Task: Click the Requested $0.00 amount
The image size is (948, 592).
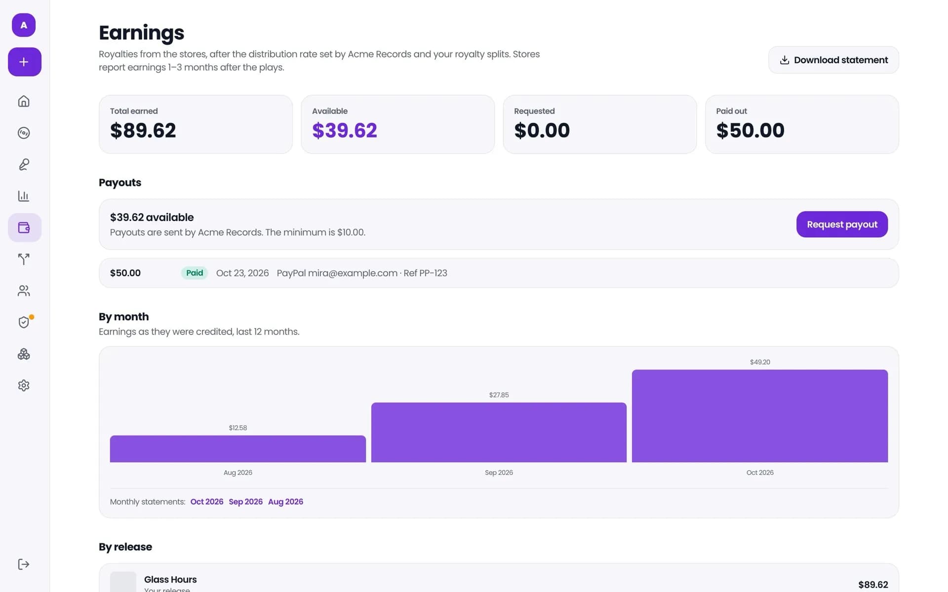Action: (x=542, y=130)
